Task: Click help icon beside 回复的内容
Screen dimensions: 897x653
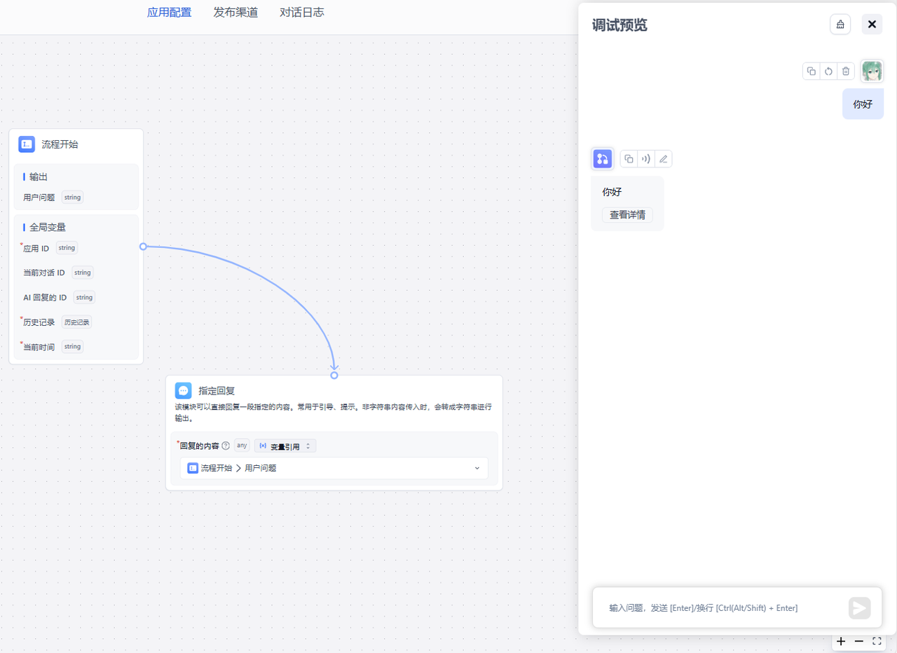Action: pos(226,446)
